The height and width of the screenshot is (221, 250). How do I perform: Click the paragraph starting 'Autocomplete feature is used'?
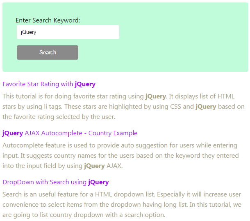[120, 156]
